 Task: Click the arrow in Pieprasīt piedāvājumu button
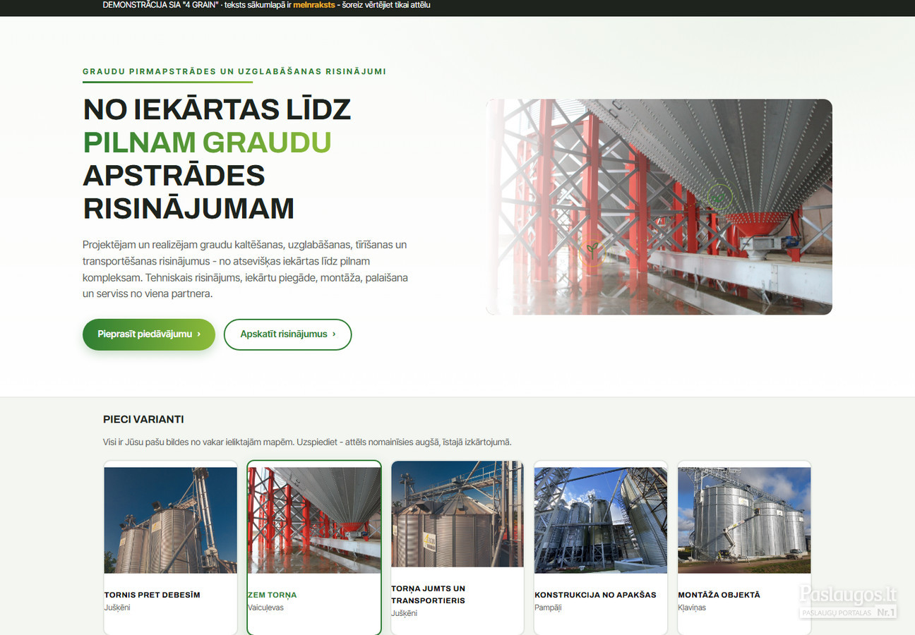[199, 334]
